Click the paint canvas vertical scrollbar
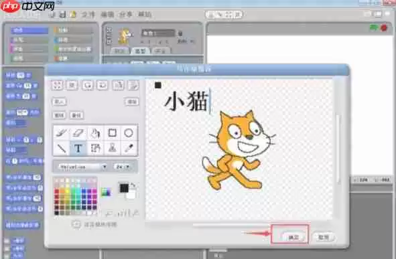This screenshot has width=396, height=259. coord(338,149)
